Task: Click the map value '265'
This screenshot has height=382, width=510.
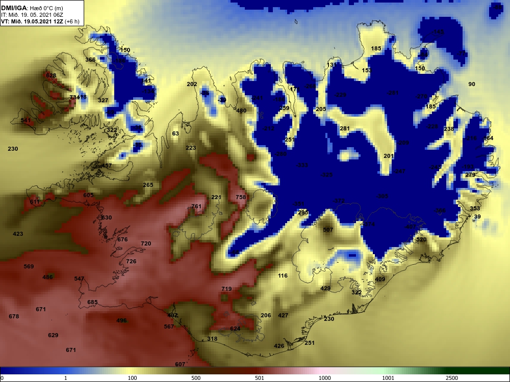Action: (x=148, y=185)
